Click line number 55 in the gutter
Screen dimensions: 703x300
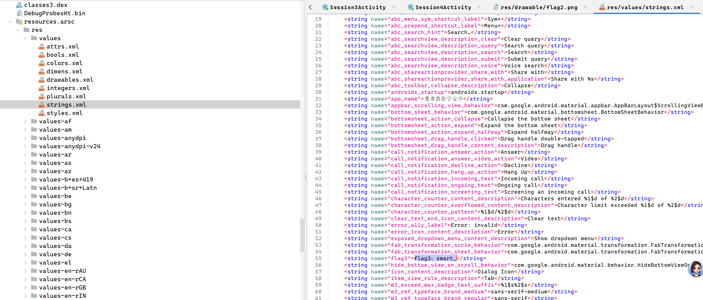tap(318, 258)
